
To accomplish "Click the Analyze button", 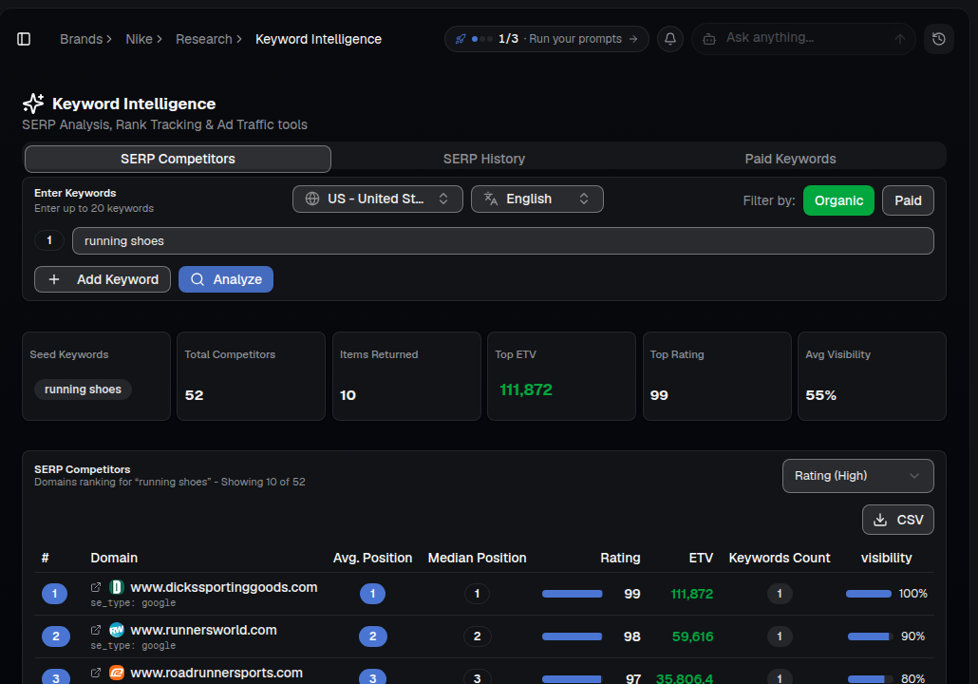I will tap(226, 279).
